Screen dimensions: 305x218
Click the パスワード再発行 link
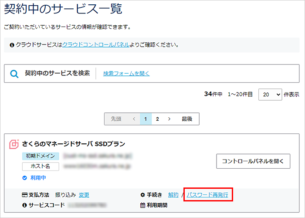(x=207, y=195)
